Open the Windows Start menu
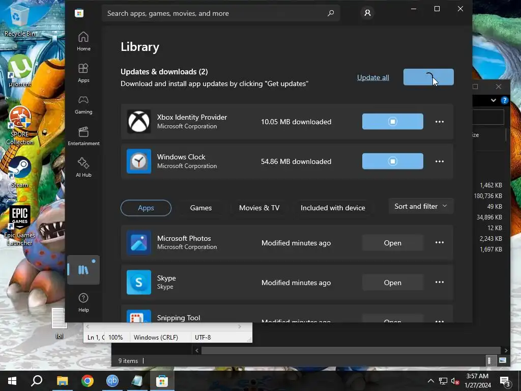Viewport: 521px width, 391px height. 12,381
